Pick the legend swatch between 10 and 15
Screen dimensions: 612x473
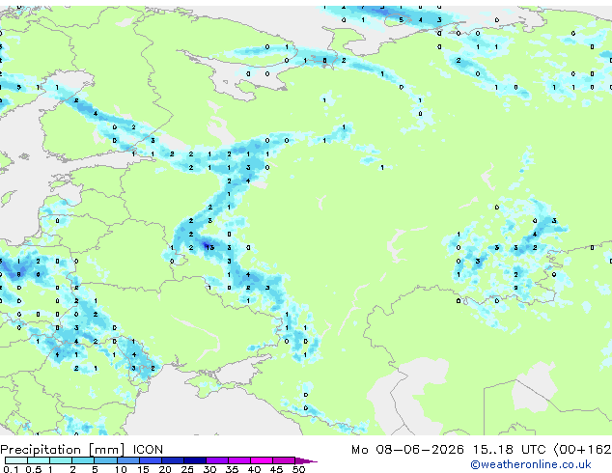pos(127,460)
